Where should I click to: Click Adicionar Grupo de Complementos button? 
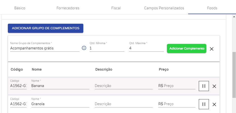click(46, 28)
